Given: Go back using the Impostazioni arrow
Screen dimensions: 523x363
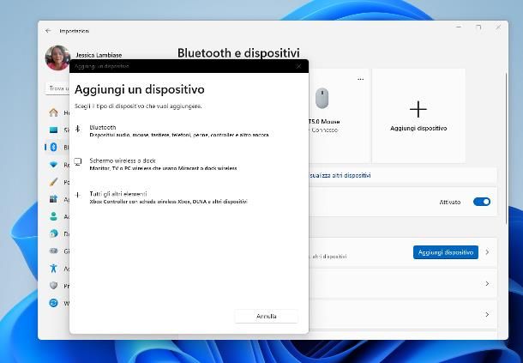Looking at the screenshot, I should [x=48, y=31].
